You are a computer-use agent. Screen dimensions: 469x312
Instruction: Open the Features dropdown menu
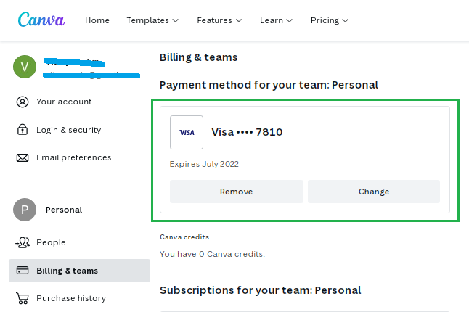coord(219,20)
